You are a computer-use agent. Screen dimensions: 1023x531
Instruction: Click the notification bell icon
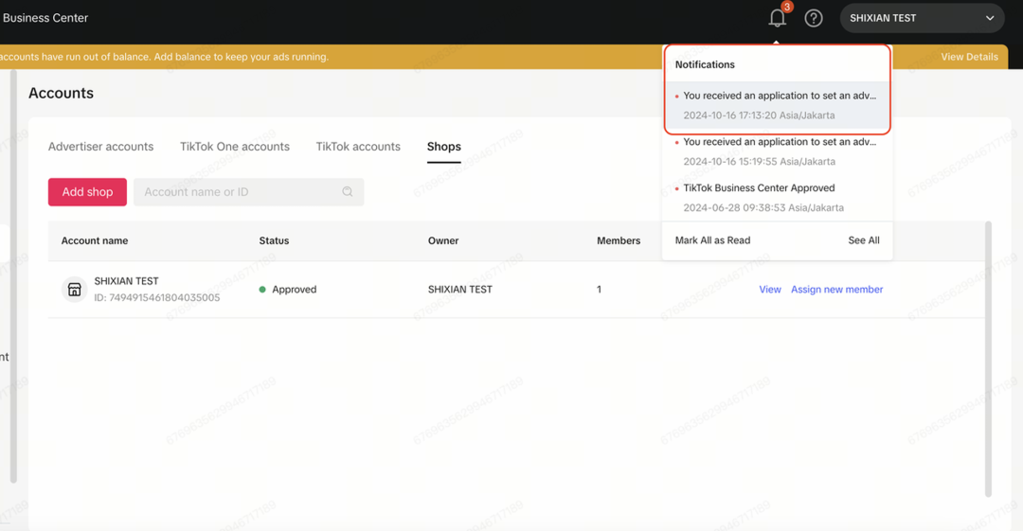coord(777,18)
